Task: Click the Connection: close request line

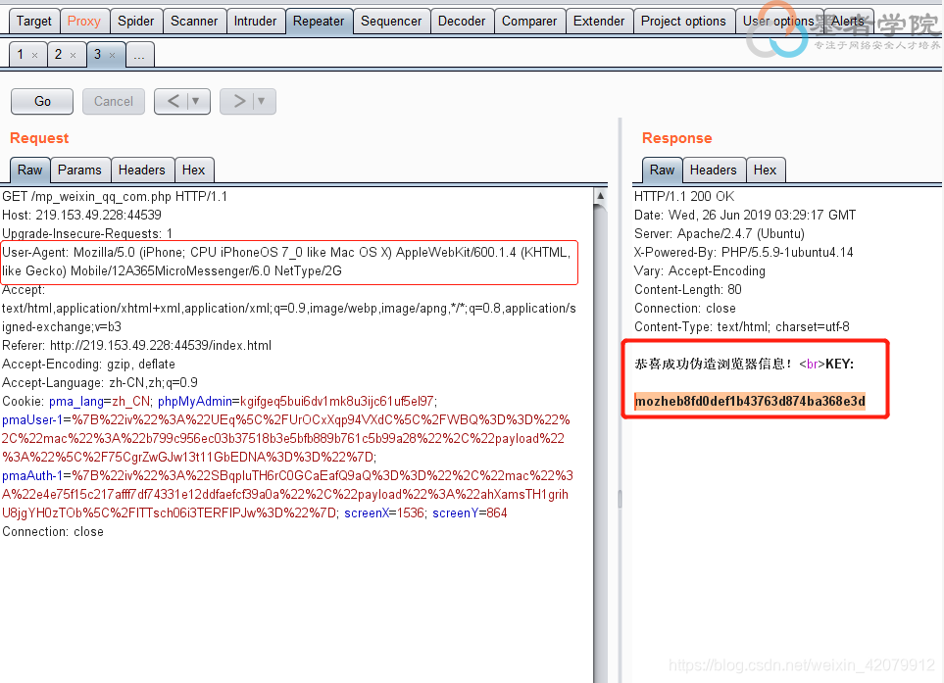Action: pyautogui.click(x=53, y=532)
